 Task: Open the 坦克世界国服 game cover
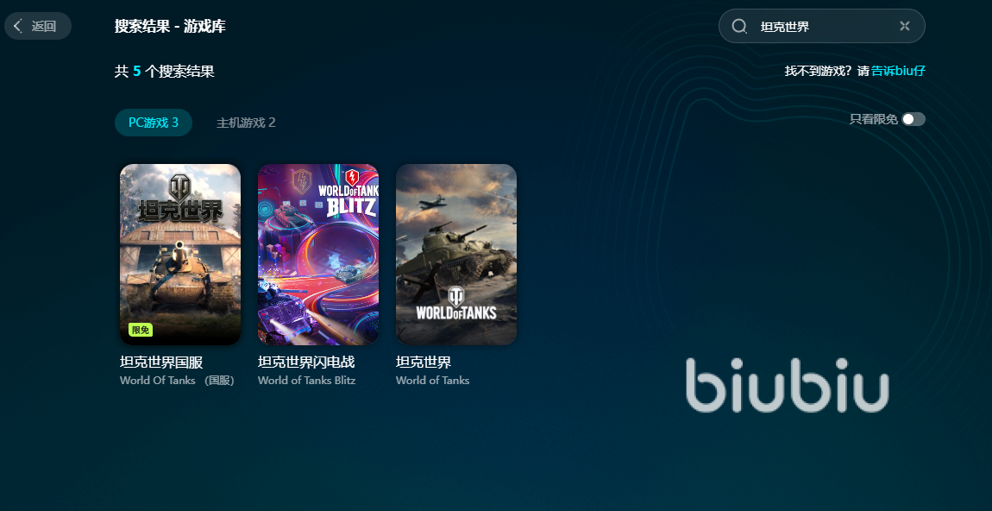(180, 255)
